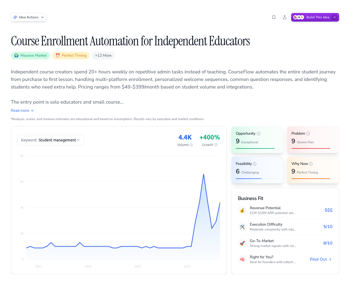
Task: Open the Keyword selector showing Student management
Action: pyautogui.click(x=51, y=140)
